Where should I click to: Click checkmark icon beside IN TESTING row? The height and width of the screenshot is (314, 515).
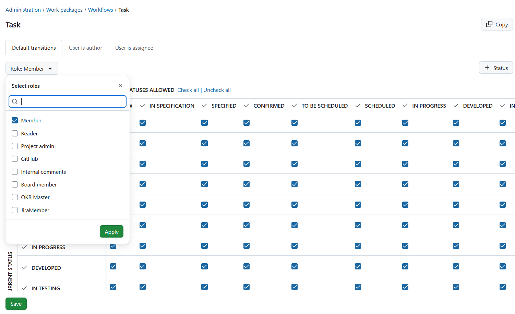click(24, 288)
